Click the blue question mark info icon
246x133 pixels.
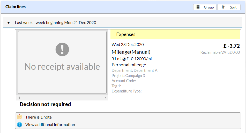pyautogui.click(x=19, y=125)
